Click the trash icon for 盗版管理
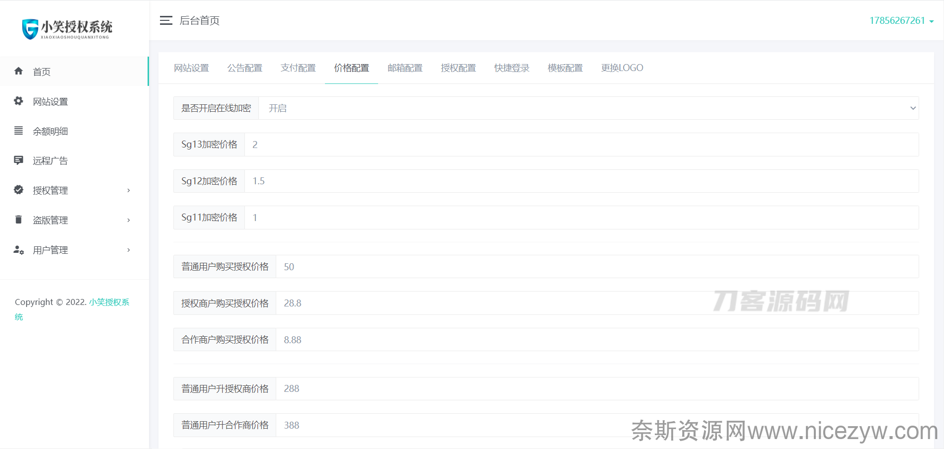This screenshot has height=449, width=944. click(18, 220)
